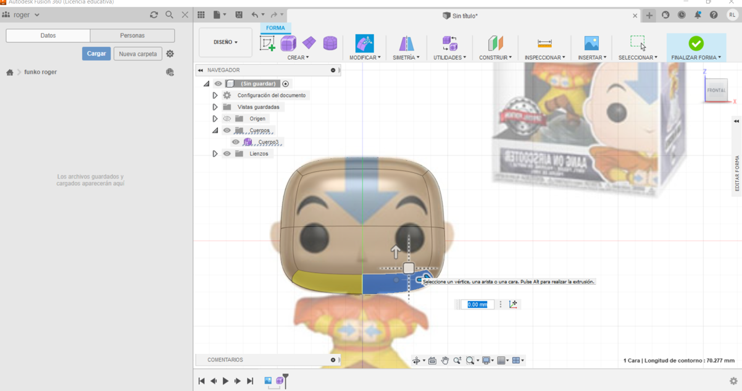Select the FORMA ribbon tab
This screenshot has height=391, width=742.
(275, 28)
